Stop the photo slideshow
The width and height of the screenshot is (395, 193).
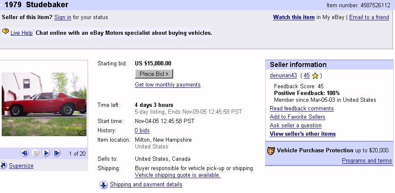click(36, 153)
